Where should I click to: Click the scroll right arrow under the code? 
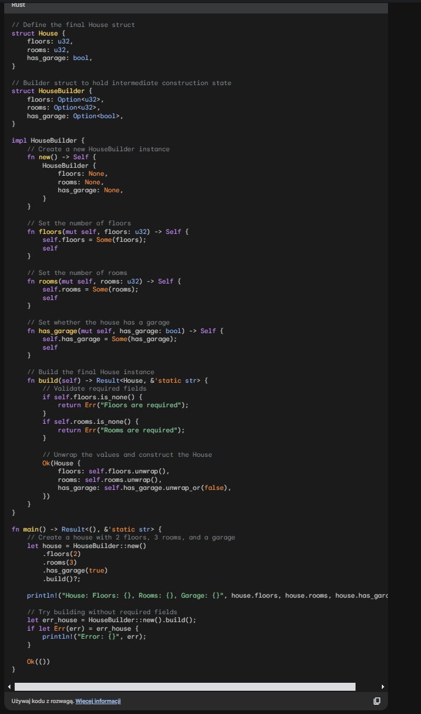383,686
